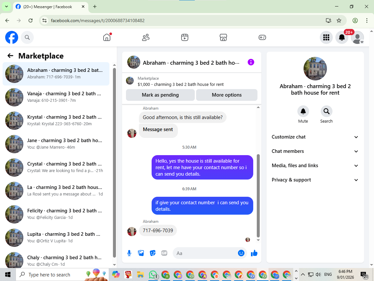Open the Gaming controller icon
The width and height of the screenshot is (374, 281).
[262, 37]
